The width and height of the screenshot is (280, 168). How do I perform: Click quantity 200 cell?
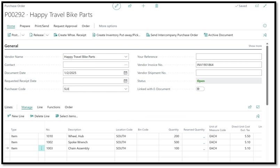[170, 136]
